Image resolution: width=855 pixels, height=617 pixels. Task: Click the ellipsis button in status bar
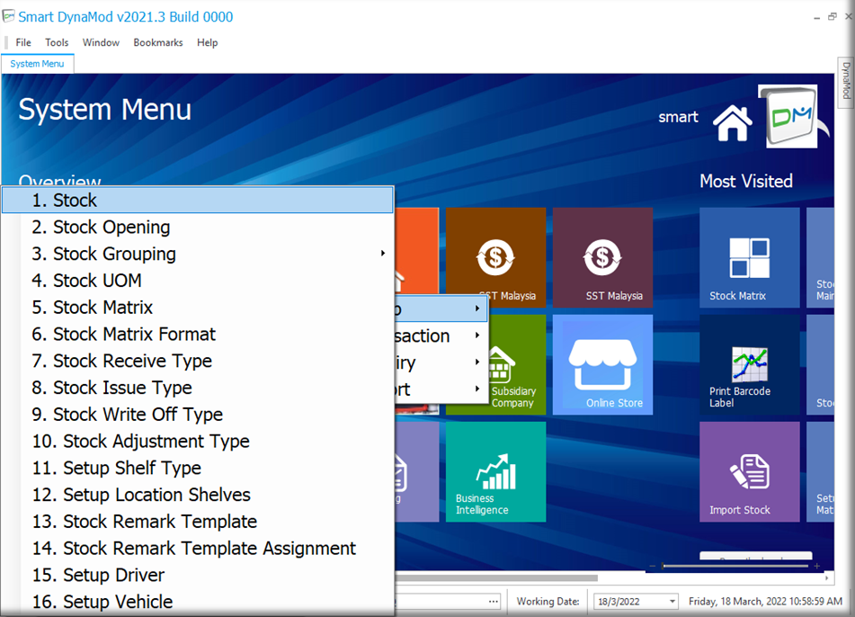493,601
